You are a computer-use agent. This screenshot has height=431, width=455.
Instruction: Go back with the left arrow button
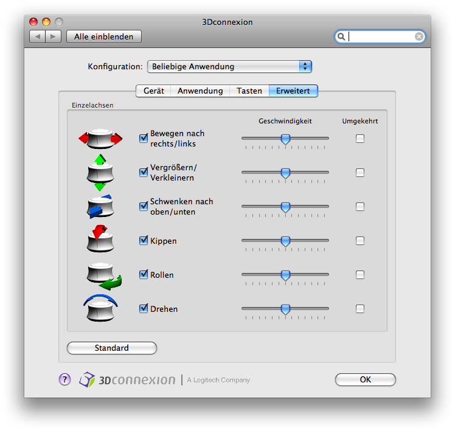point(38,36)
